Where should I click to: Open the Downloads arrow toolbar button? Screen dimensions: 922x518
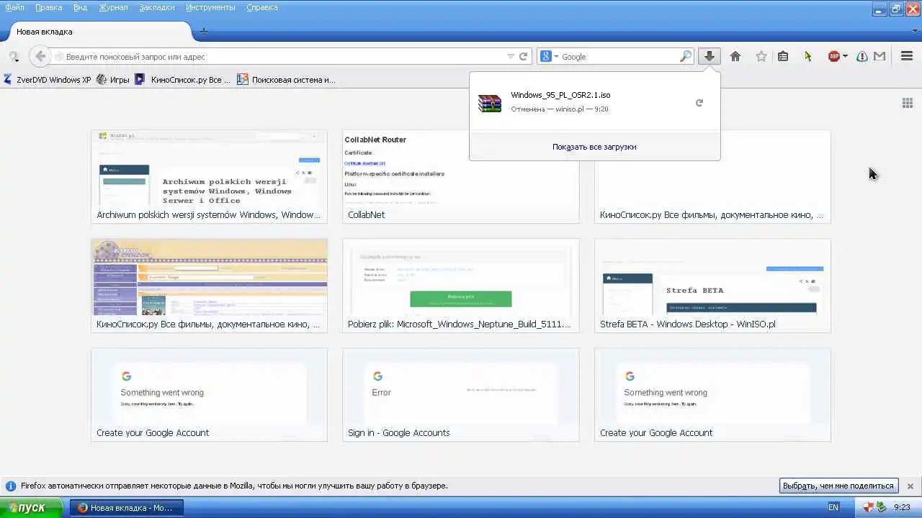[710, 56]
